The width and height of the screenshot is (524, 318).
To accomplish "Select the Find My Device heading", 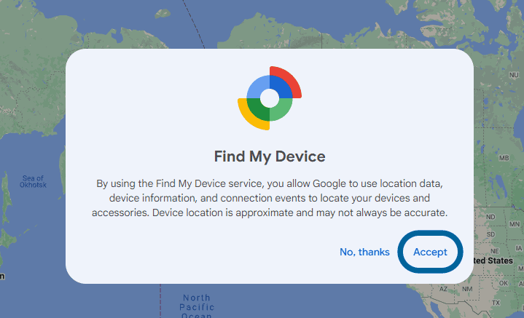I will tap(270, 156).
